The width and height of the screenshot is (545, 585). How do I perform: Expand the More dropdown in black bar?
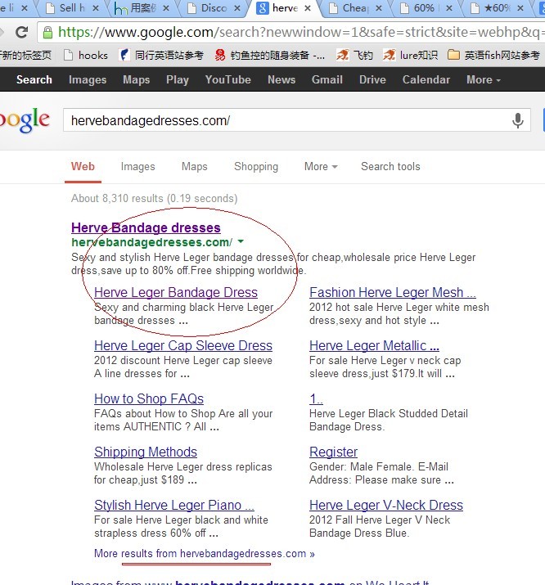pyautogui.click(x=483, y=79)
